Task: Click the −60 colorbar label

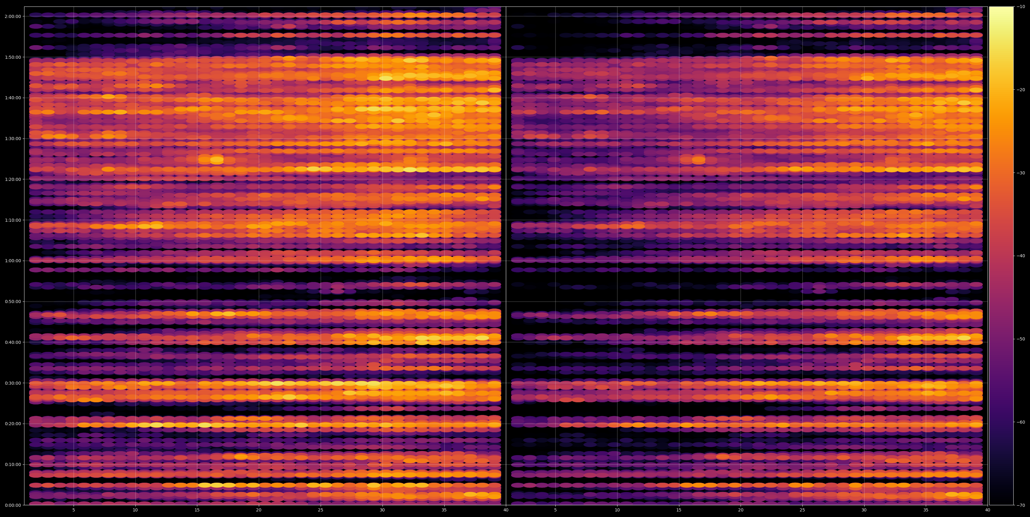Action: 1021,422
